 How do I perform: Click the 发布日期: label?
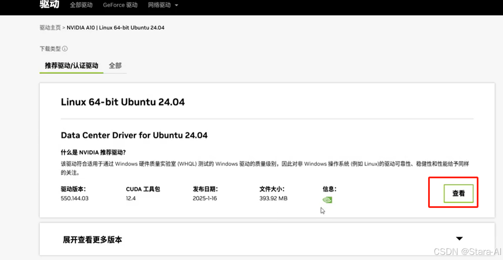(205, 189)
